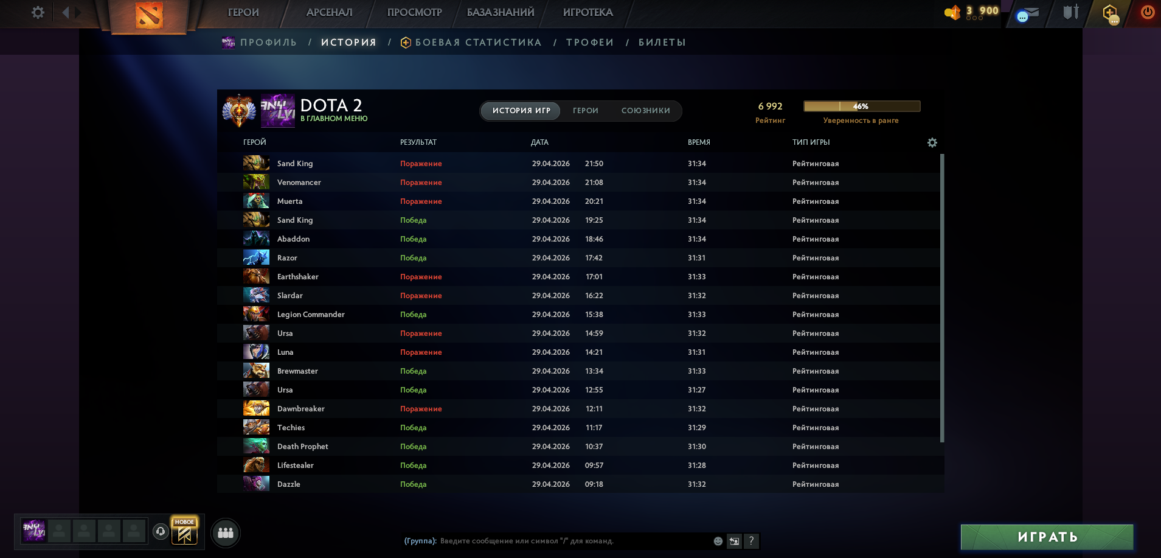Switch to the БОЕВАЯ СТАТИСТИКА tab
Screen dimensions: 1161x558
(x=471, y=42)
